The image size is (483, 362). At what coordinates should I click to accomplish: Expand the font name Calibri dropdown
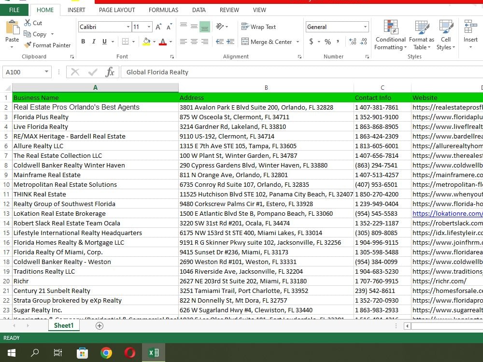(128, 27)
